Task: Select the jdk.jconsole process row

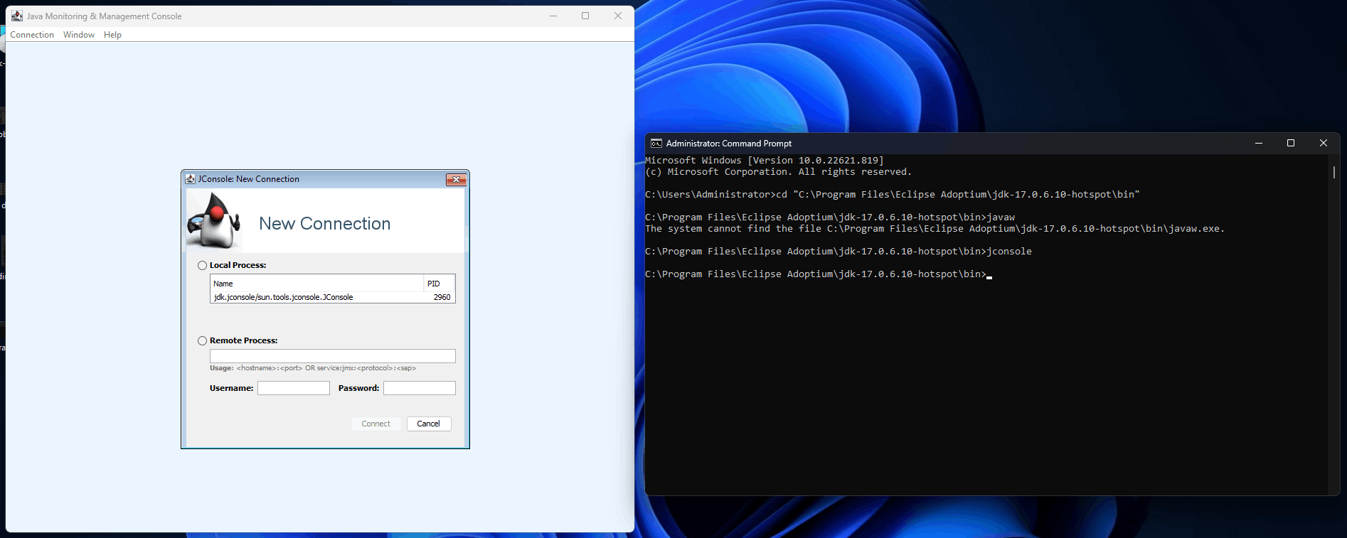Action: point(332,297)
